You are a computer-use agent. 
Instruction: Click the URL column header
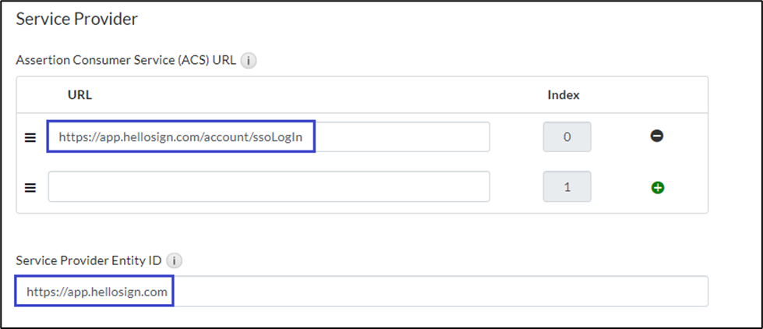[79, 95]
